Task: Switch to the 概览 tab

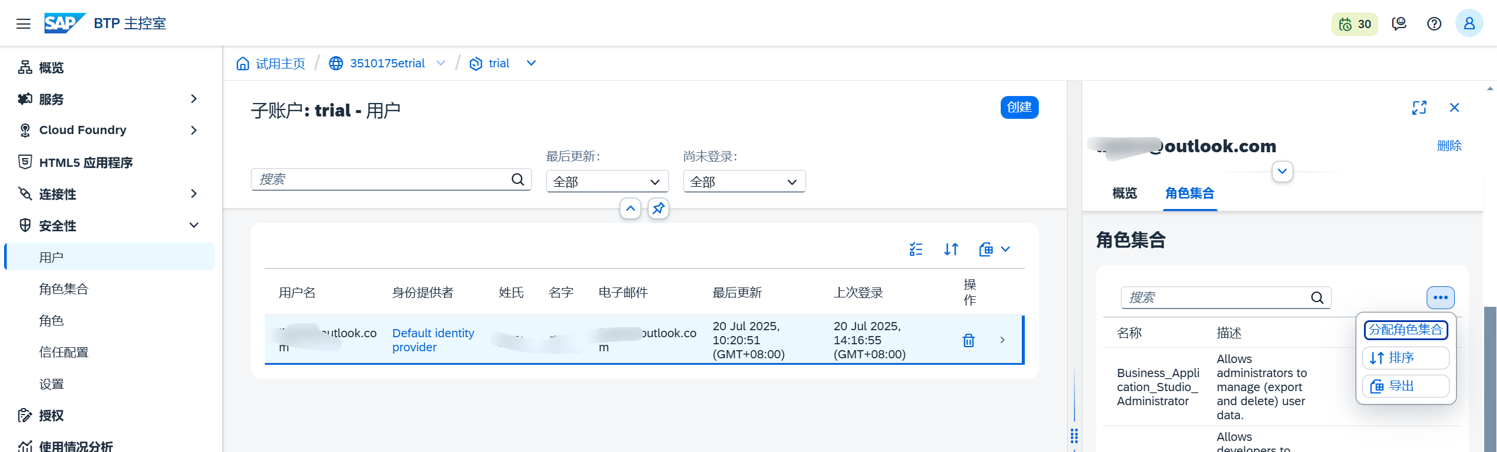Action: [x=1124, y=193]
